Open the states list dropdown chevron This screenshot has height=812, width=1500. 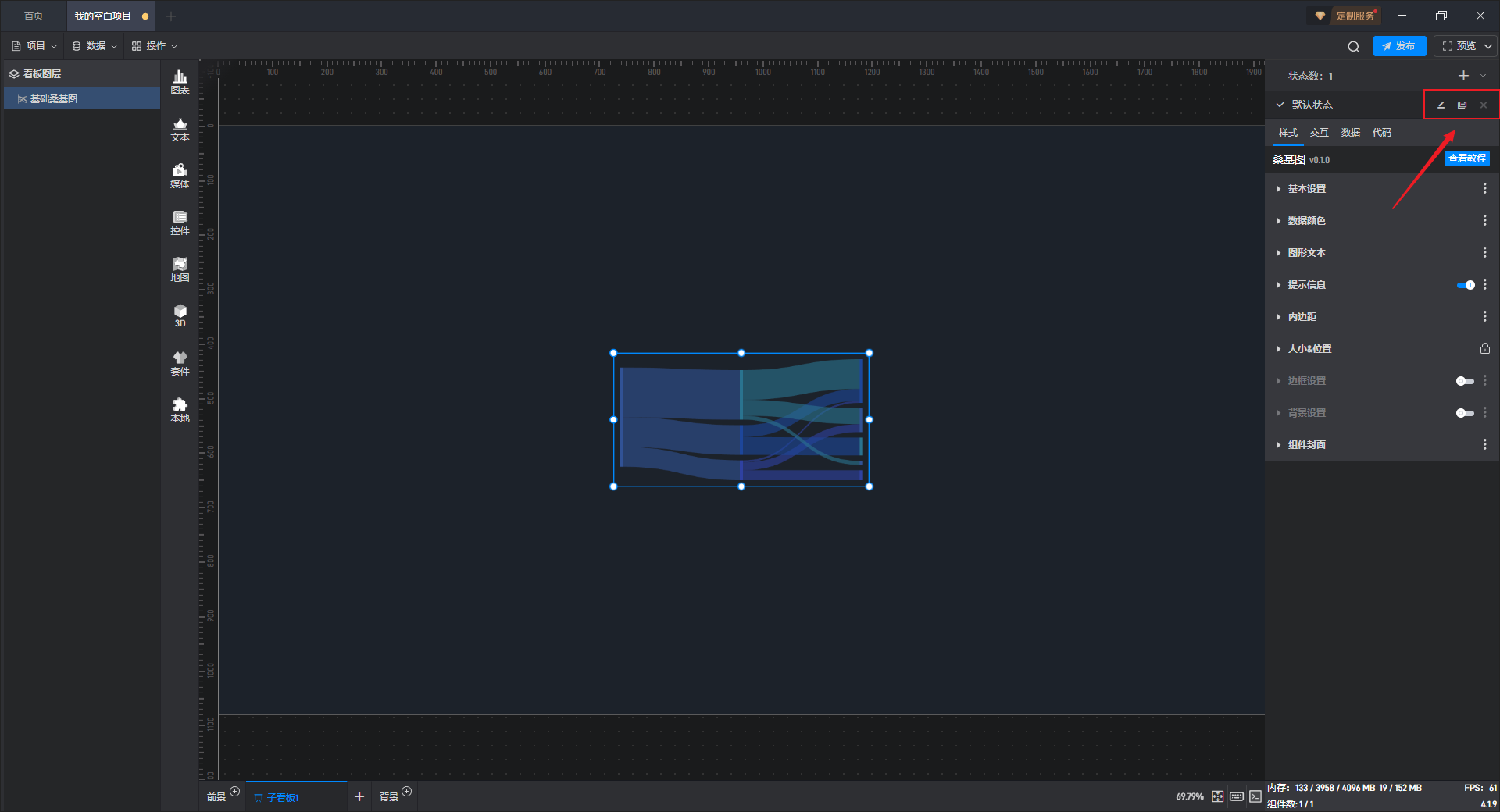pos(1483,76)
